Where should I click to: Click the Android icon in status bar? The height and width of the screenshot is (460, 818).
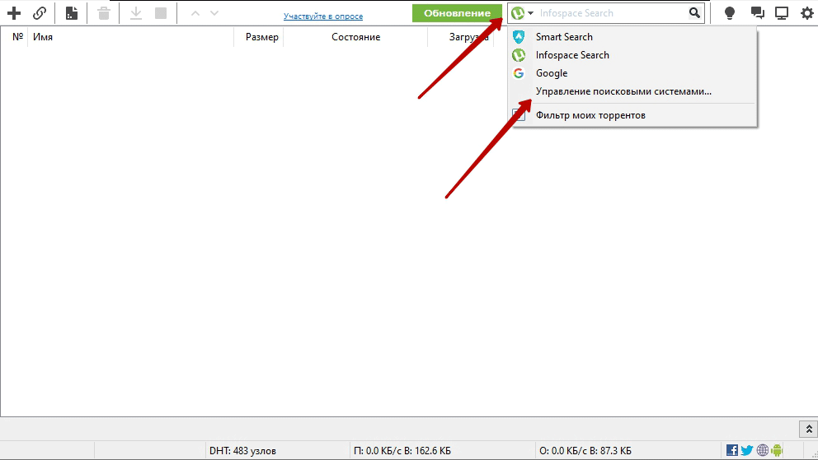(777, 450)
